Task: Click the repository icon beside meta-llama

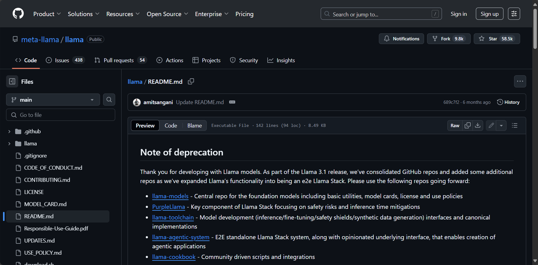Action: point(15,39)
